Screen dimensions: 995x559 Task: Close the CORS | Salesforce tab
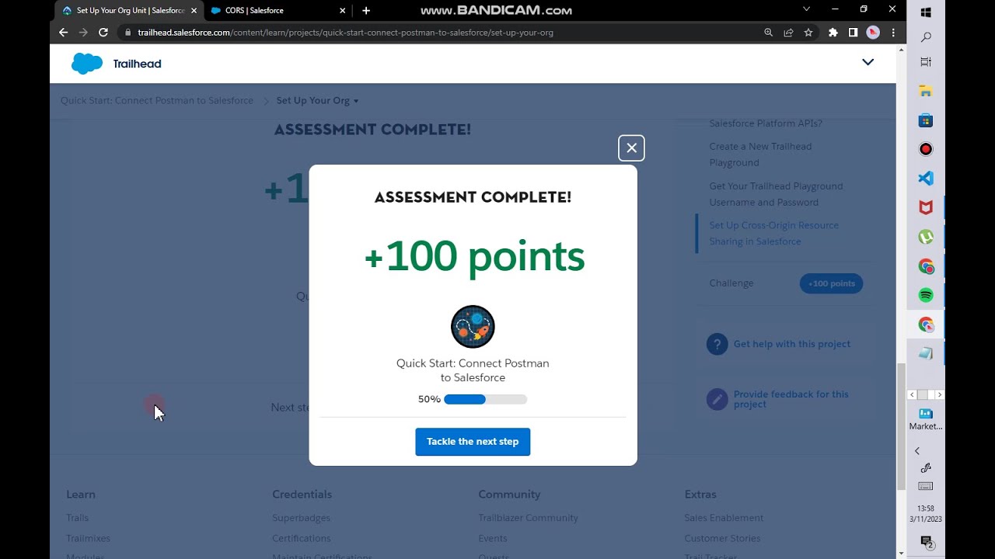pos(342,11)
